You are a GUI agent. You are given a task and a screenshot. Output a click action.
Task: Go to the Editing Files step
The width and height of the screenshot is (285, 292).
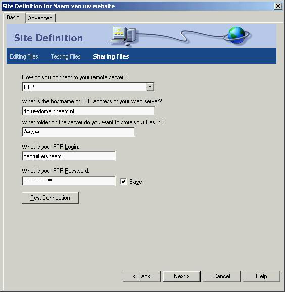(24, 56)
